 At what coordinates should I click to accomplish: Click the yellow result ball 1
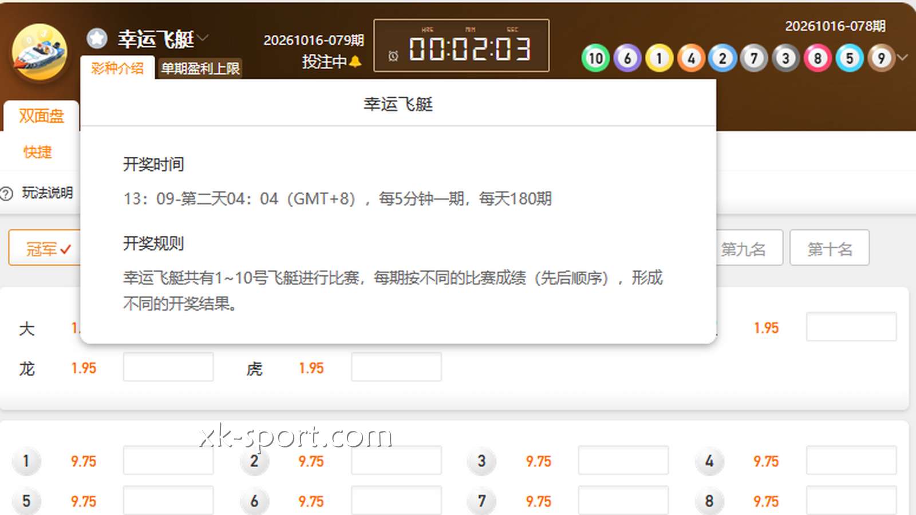pyautogui.click(x=659, y=58)
